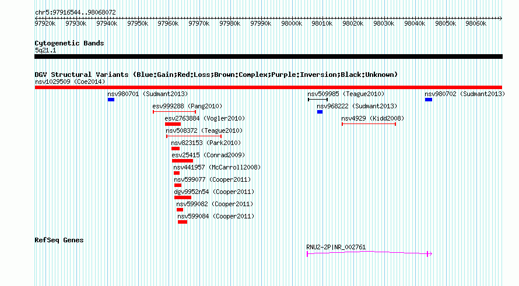Click the red nsv599084 bar

183,222
